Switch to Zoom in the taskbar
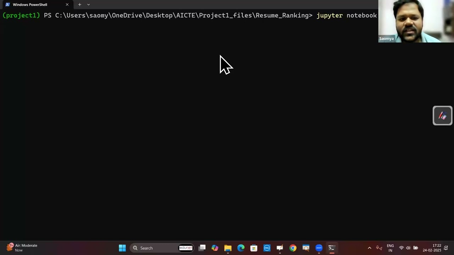454x255 pixels. pos(319,248)
